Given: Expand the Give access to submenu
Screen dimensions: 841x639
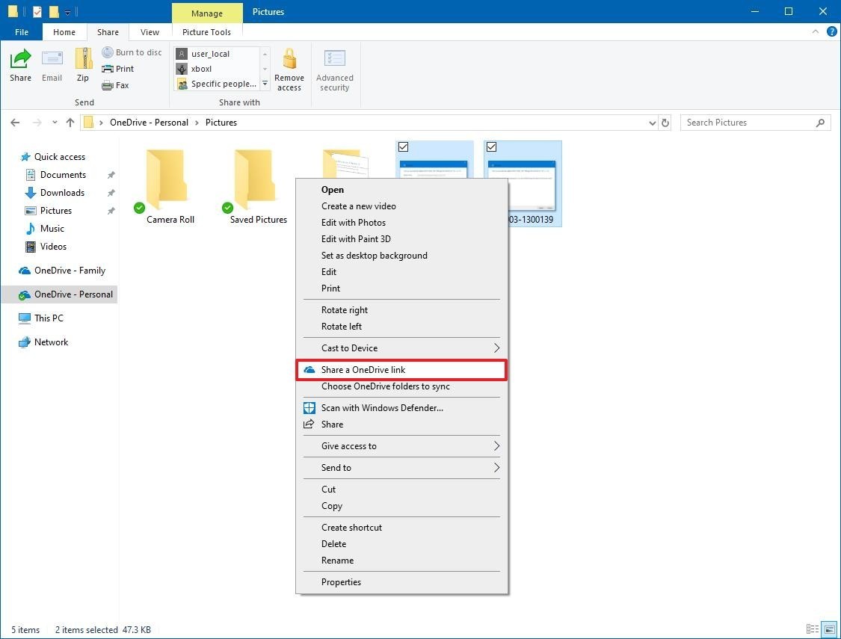Looking at the screenshot, I should pyautogui.click(x=496, y=446).
